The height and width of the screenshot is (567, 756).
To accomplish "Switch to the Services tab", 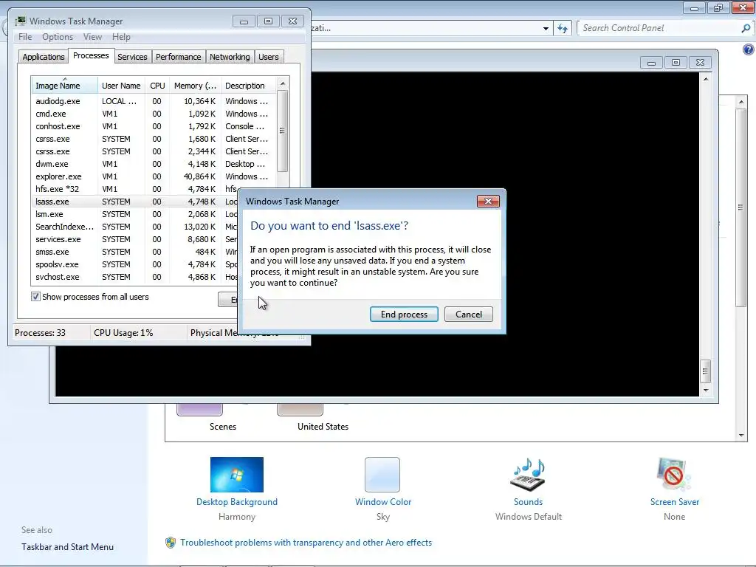I will coord(132,57).
